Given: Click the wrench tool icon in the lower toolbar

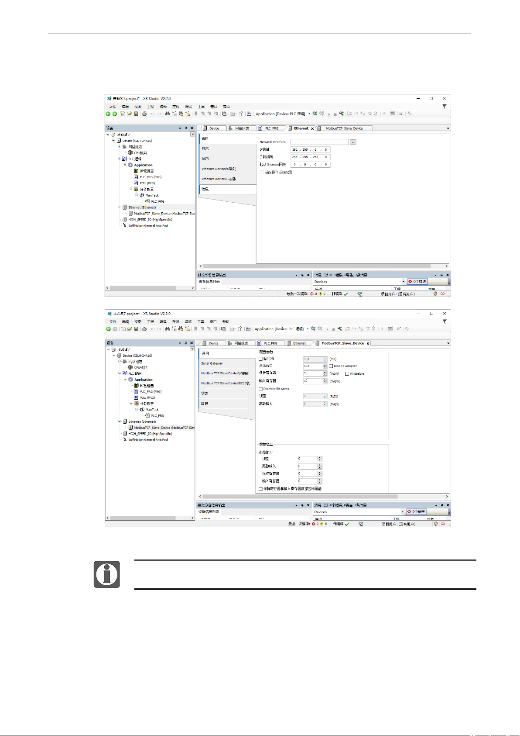Looking at the screenshot, I should click(x=339, y=328).
